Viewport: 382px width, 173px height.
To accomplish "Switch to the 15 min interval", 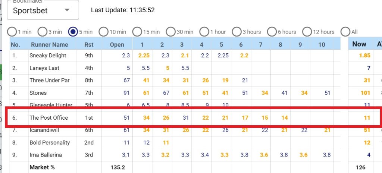I will tap(137, 32).
